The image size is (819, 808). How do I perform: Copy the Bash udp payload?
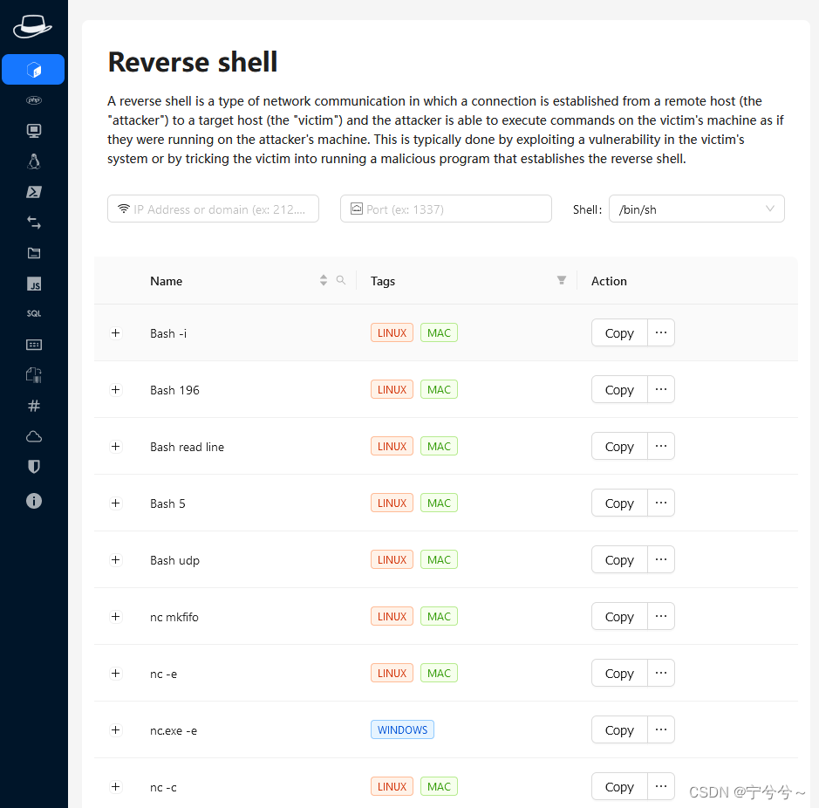619,559
